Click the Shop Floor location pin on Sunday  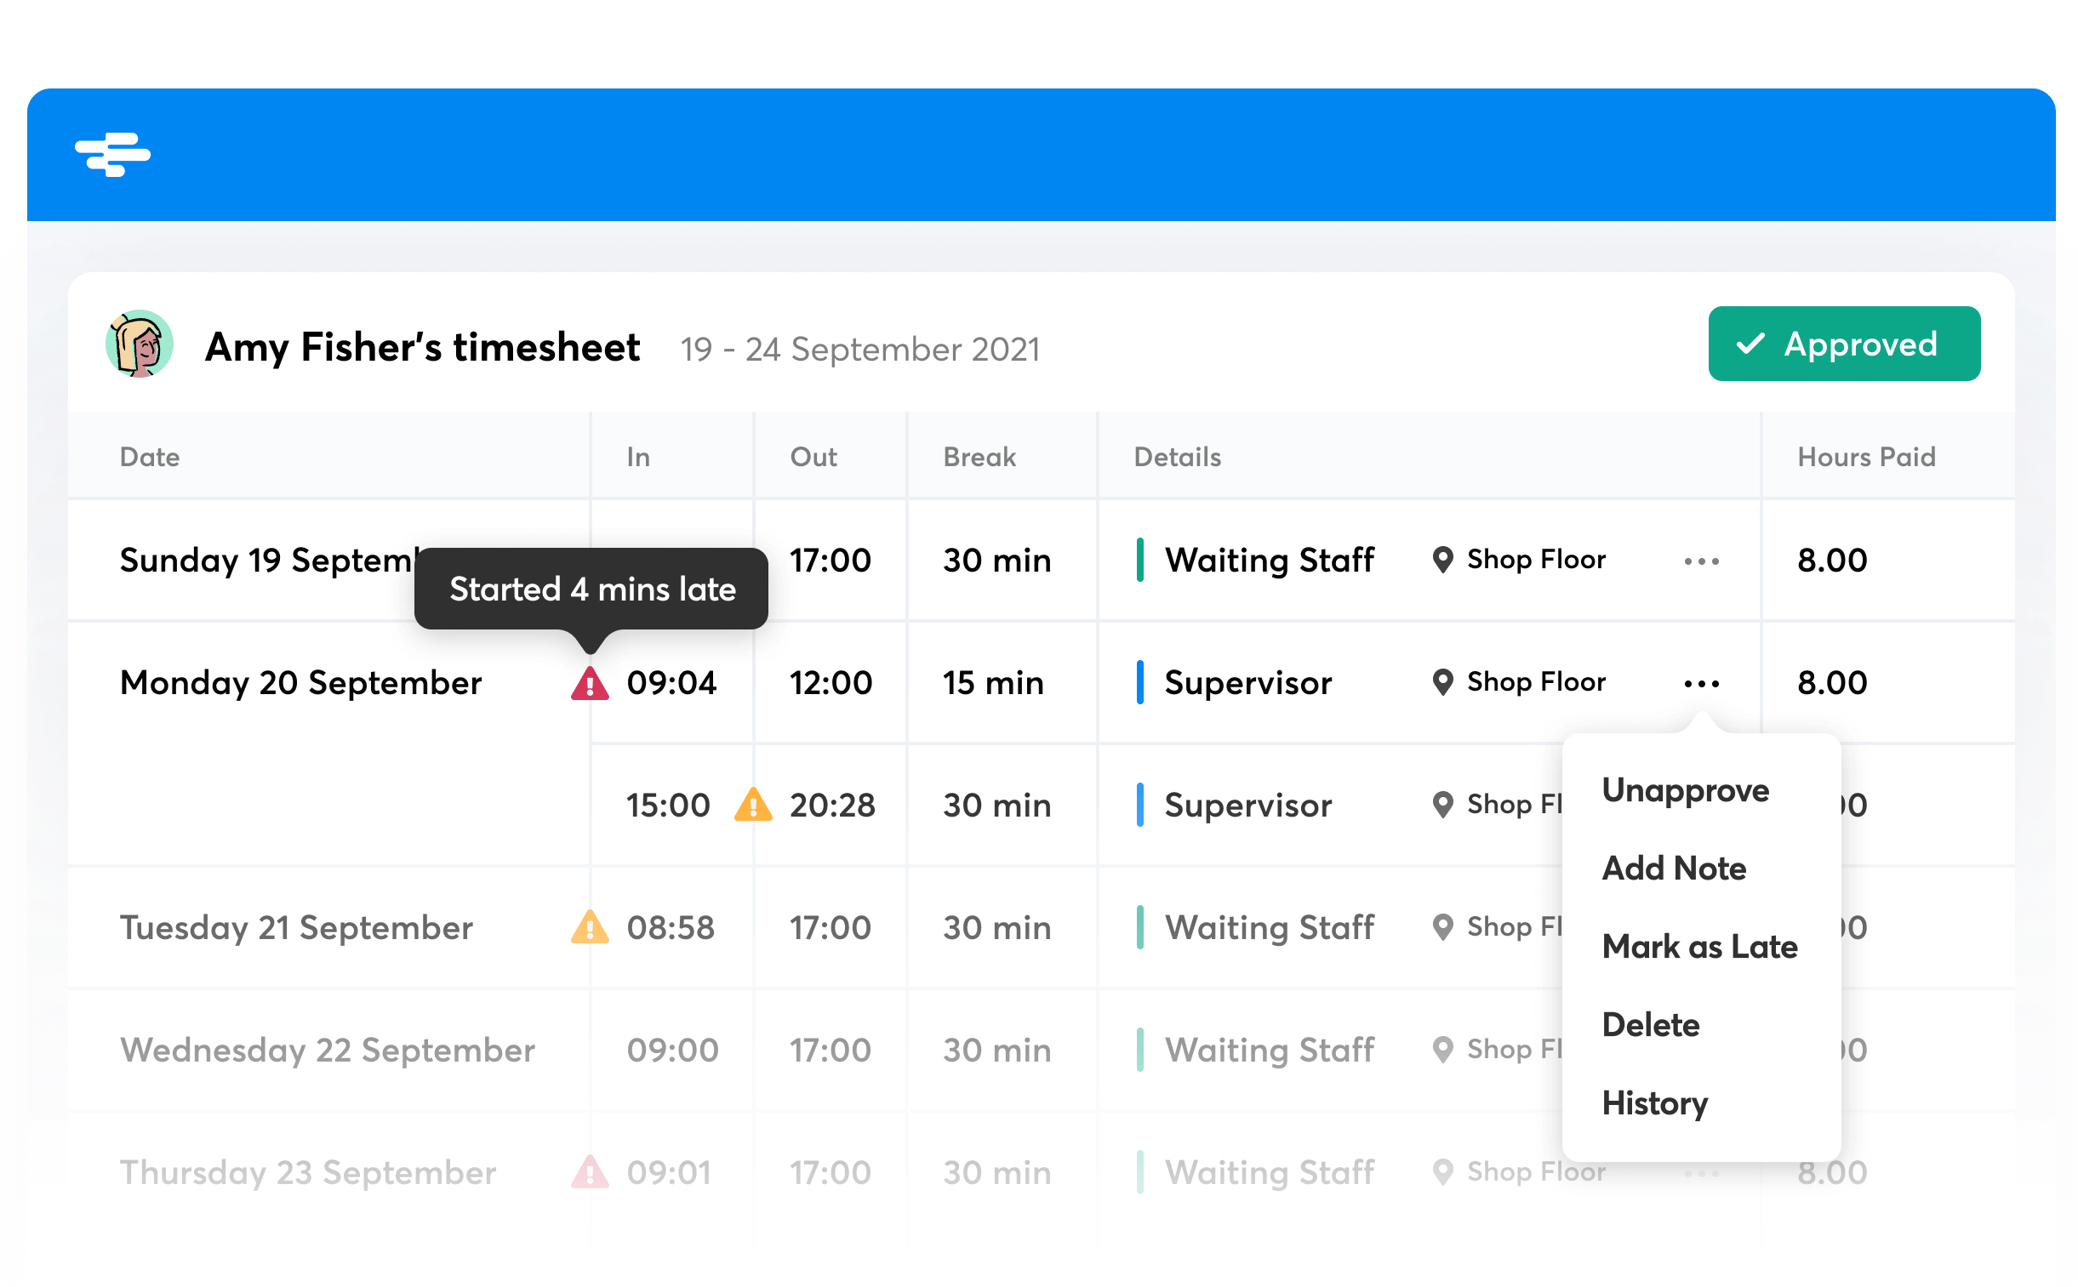pos(1442,560)
